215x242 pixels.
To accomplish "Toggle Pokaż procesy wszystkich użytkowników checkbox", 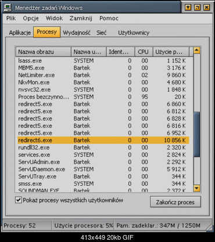I will [19, 200].
